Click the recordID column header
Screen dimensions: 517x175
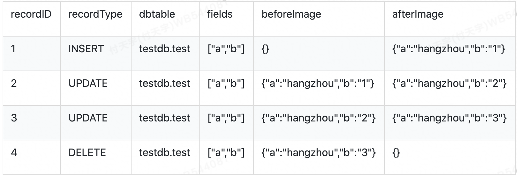click(x=31, y=14)
